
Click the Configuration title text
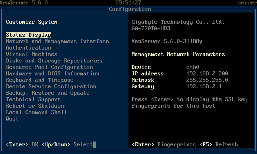pos(130,9)
